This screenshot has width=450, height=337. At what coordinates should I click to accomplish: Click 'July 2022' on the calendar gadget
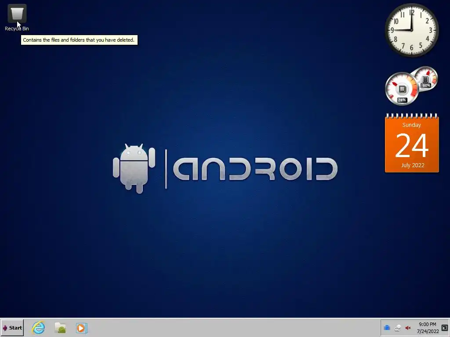click(x=413, y=165)
